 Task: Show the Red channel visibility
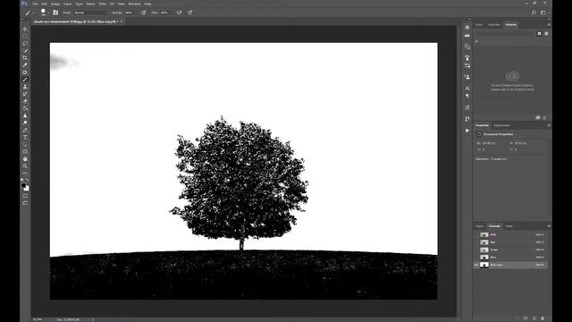pos(476,242)
